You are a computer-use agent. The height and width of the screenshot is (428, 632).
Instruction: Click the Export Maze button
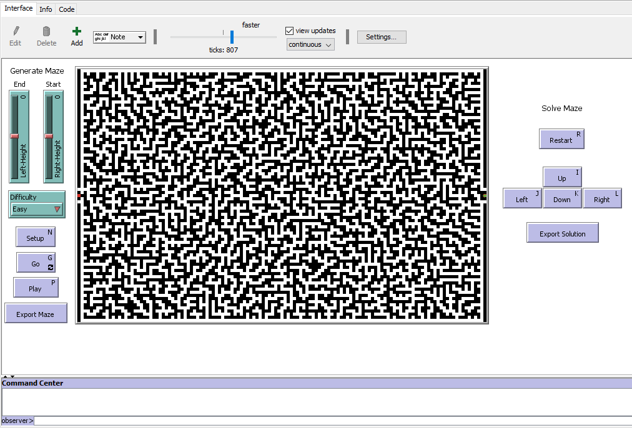click(x=36, y=314)
